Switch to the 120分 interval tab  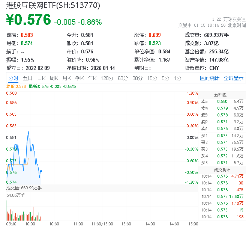[107, 78]
